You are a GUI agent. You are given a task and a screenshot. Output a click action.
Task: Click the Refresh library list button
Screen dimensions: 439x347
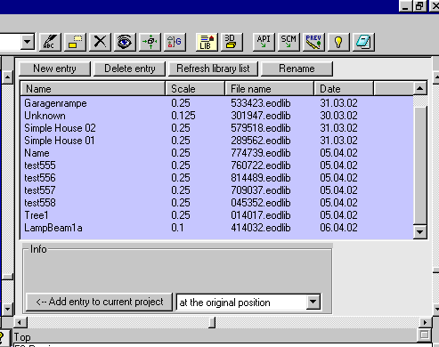click(213, 69)
